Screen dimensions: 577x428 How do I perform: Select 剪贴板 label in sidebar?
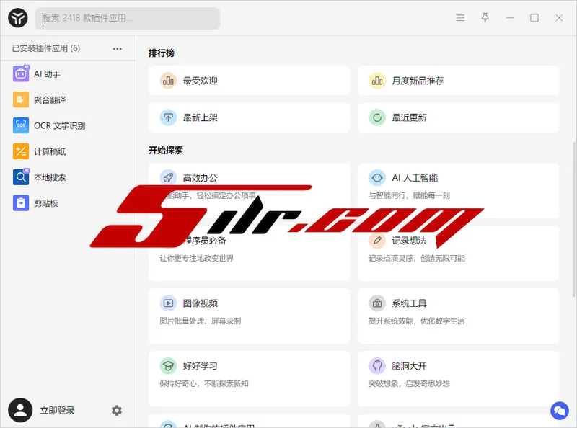(46, 203)
